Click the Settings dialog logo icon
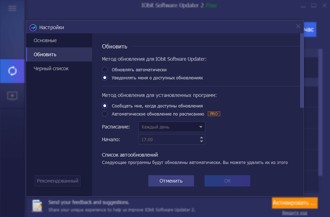The width and height of the screenshot is (330, 217). pos(33,27)
